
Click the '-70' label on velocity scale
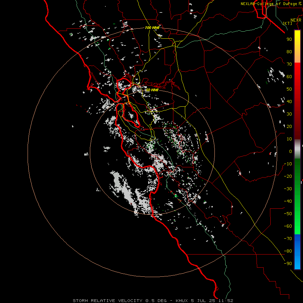tap(288, 239)
